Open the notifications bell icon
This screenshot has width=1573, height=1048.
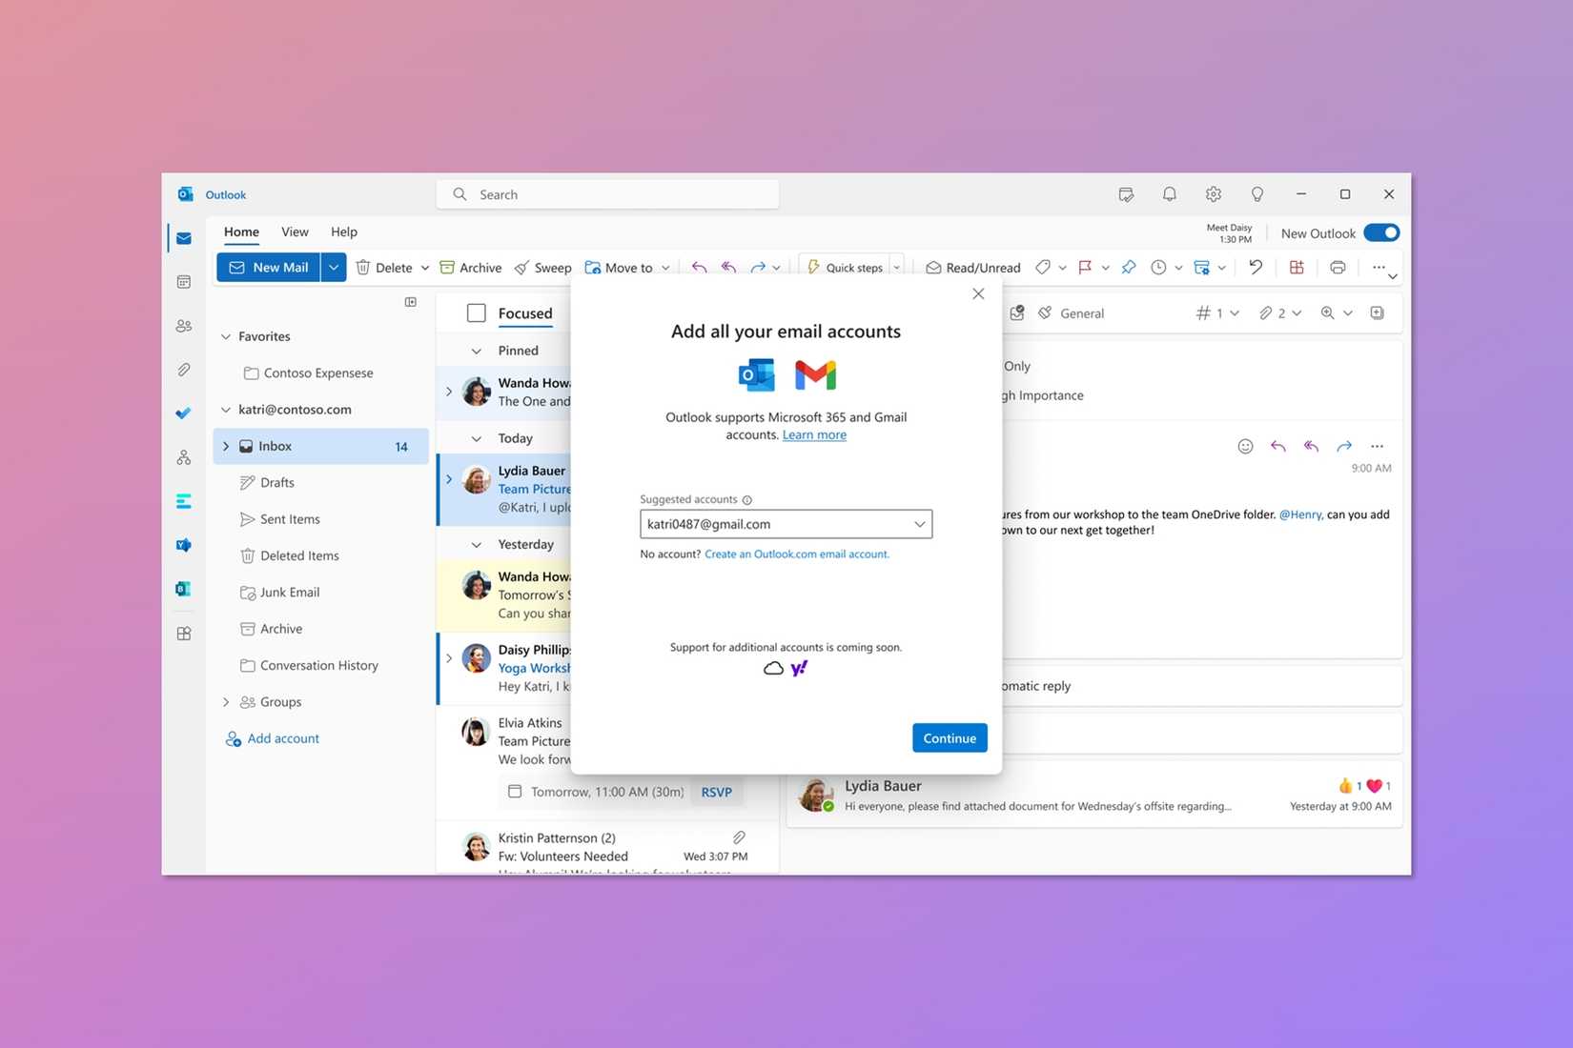point(1169,193)
